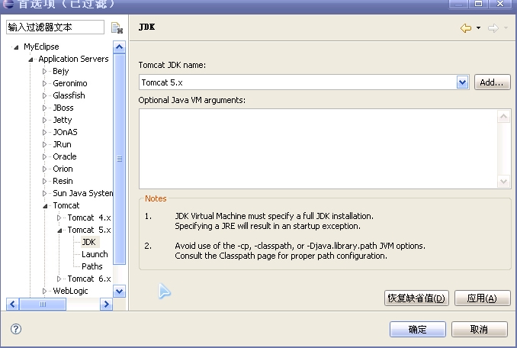Click the 应用 apply button
The height and width of the screenshot is (348, 517).
click(482, 298)
